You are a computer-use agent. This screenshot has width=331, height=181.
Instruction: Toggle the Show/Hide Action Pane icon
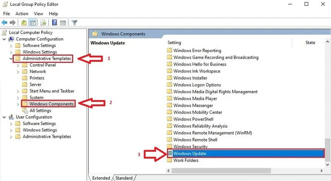pyautogui.click(x=63, y=23)
